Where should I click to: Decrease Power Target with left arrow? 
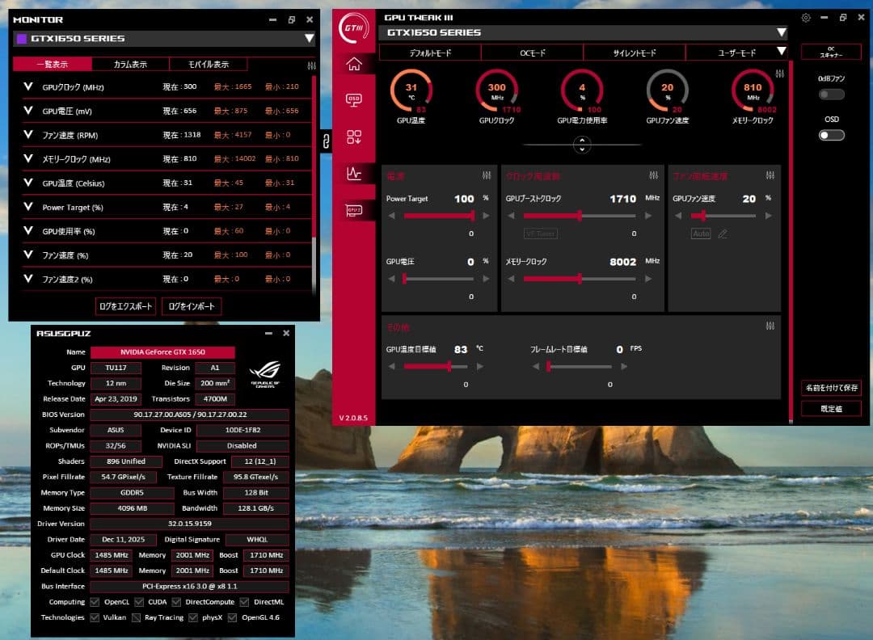pos(392,216)
